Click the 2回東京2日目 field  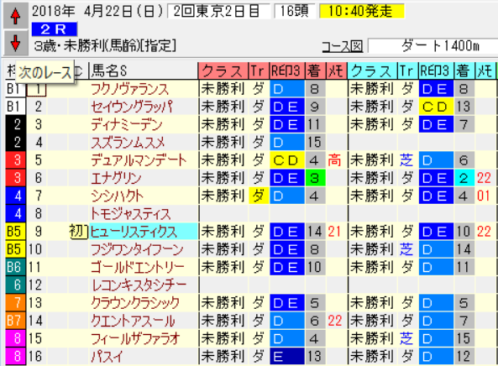(218, 12)
